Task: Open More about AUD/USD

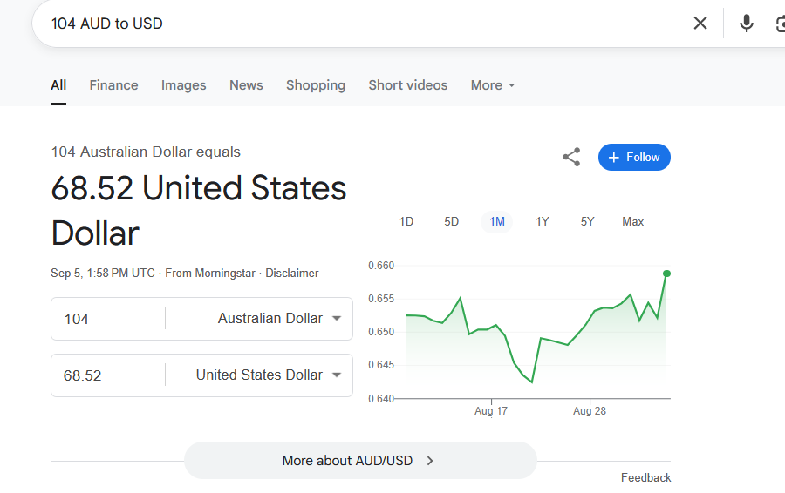Action: click(x=359, y=461)
